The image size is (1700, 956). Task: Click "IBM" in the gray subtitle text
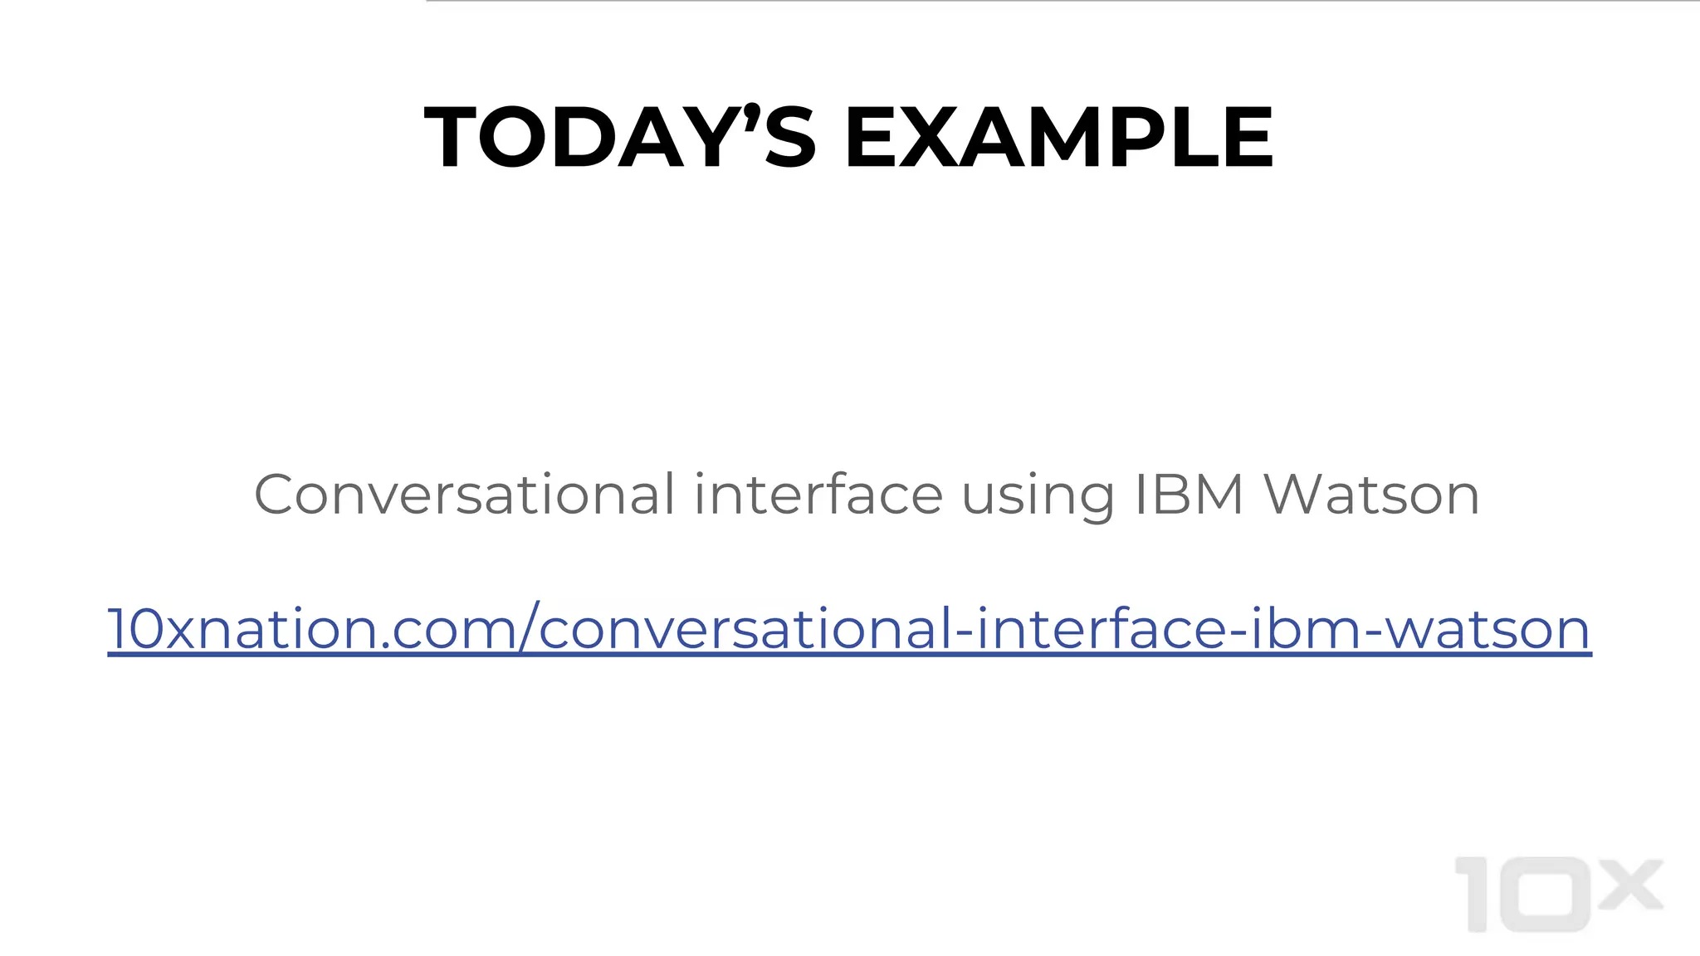click(1189, 495)
